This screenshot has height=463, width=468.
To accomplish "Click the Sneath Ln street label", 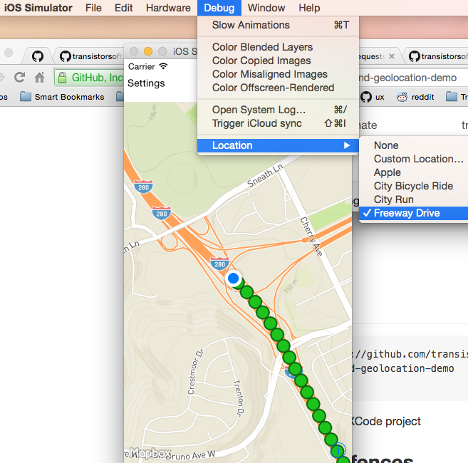I will tap(265, 175).
